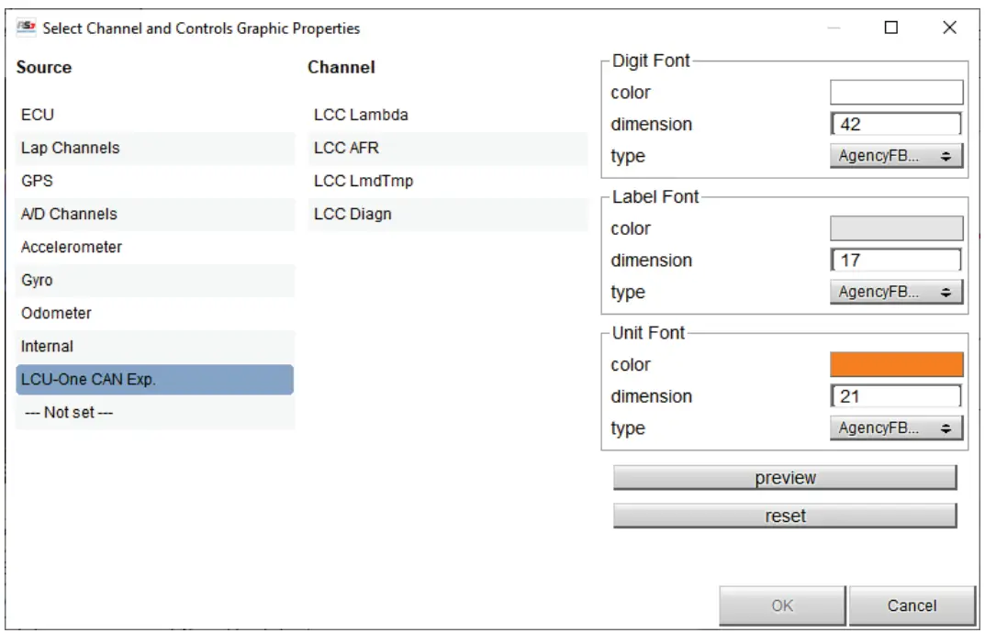The width and height of the screenshot is (985, 633).
Task: Click the orange Unit Font color swatch
Action: coord(895,364)
